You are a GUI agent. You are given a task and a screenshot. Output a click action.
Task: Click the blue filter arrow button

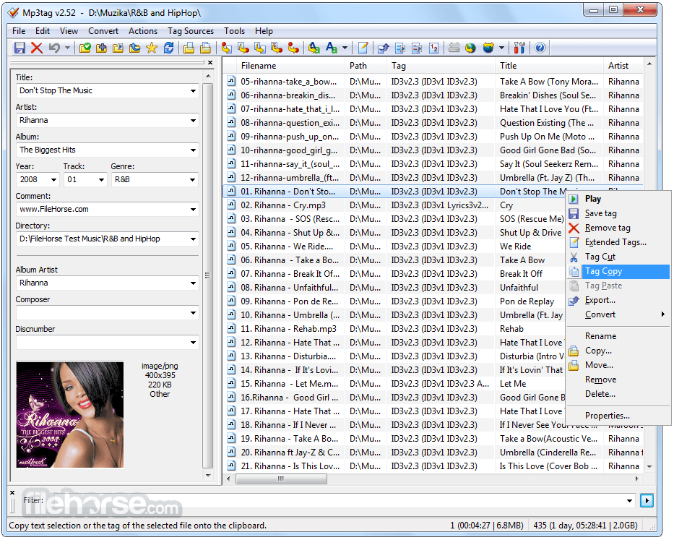pyautogui.click(x=647, y=500)
